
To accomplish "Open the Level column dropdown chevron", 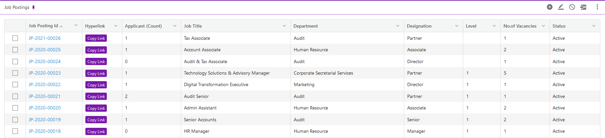I will coord(494,26).
